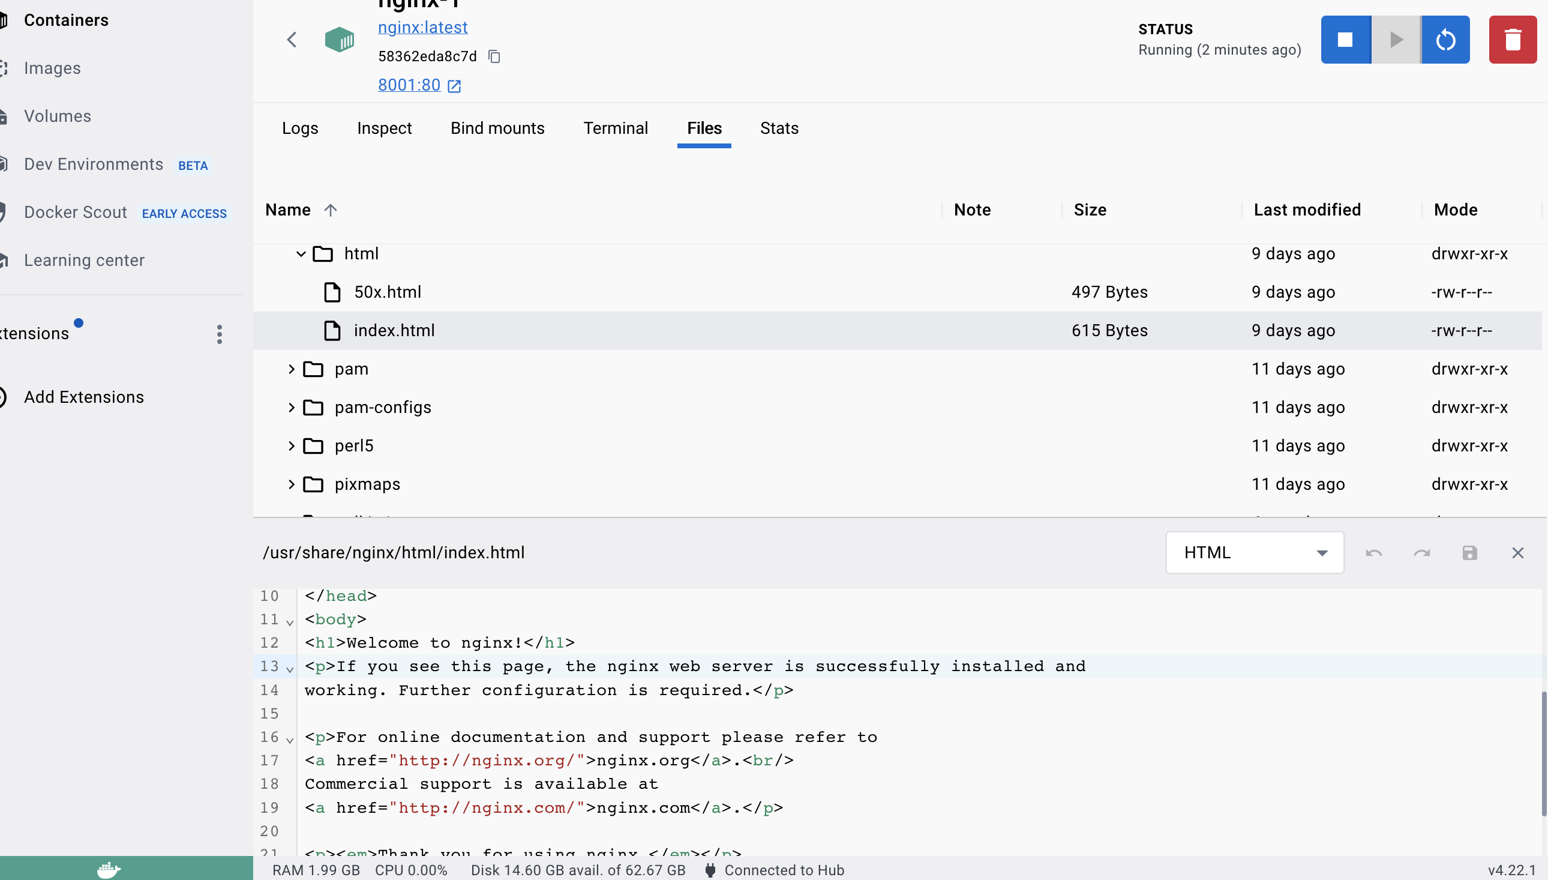Click the editor vertical scrollbar thumb
The height and width of the screenshot is (880, 1548).
pos(1544,755)
